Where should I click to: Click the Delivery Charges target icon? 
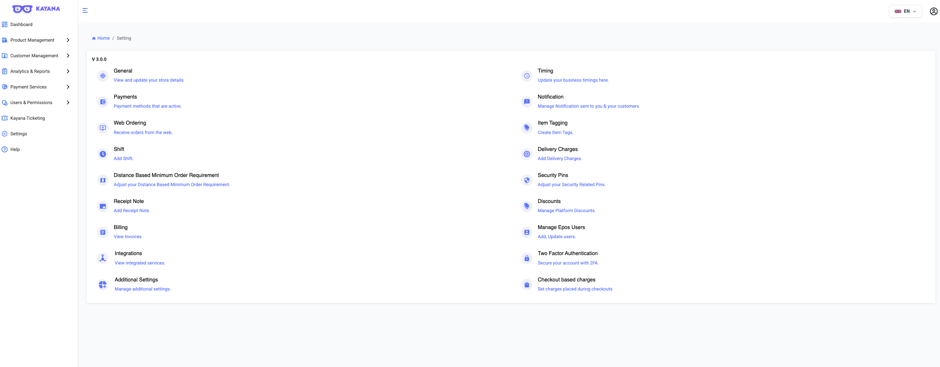tap(527, 154)
